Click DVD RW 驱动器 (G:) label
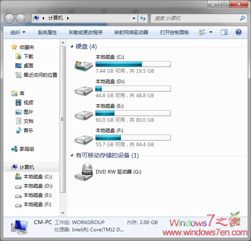The width and height of the screenshot is (251, 241). (x=118, y=172)
